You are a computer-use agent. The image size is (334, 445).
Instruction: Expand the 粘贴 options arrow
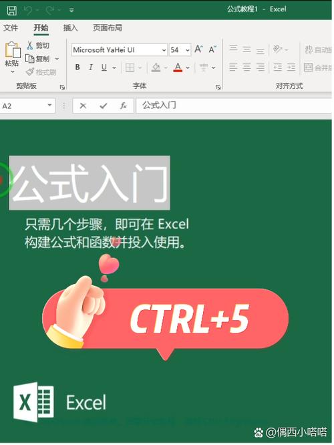(13, 71)
